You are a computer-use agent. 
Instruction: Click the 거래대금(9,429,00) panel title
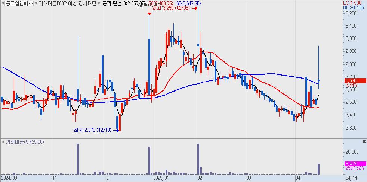point(25,142)
